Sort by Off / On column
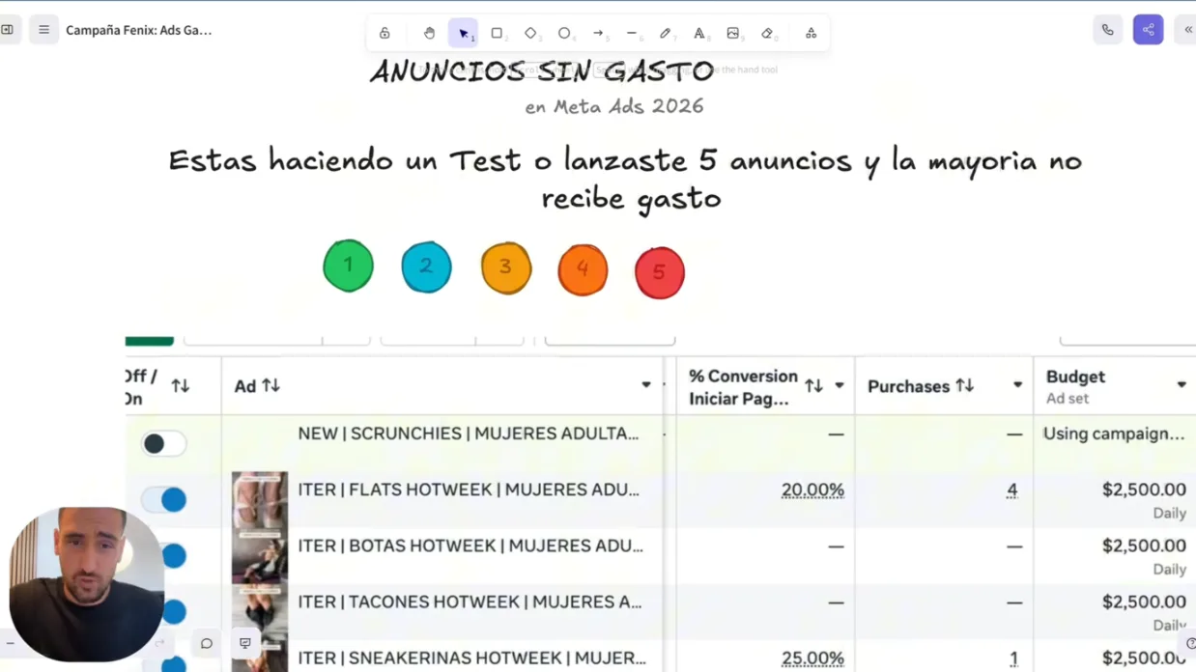 pos(181,386)
